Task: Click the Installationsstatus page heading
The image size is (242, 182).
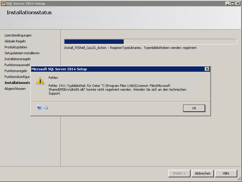Action: [x=29, y=12]
